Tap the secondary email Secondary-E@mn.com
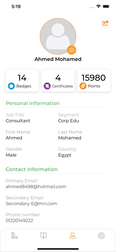This screenshot has width=116, height=252. [x=31, y=203]
